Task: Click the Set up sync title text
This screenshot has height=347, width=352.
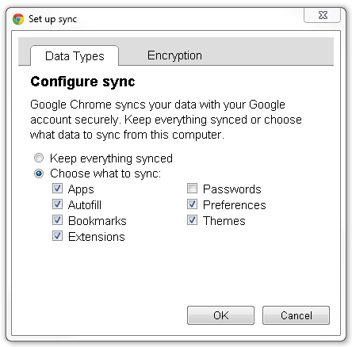Action: tap(52, 19)
